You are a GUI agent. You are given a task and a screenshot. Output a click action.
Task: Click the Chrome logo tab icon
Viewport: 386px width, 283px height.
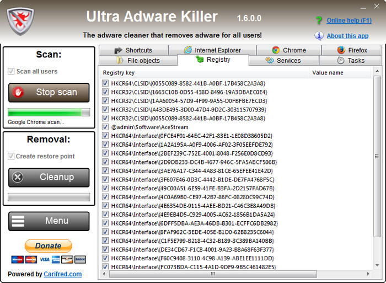[x=276, y=50]
